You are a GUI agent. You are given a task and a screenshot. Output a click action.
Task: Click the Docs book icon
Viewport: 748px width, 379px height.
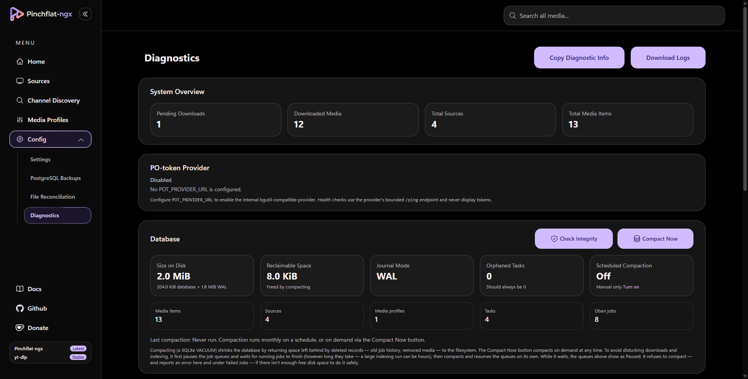pos(20,289)
